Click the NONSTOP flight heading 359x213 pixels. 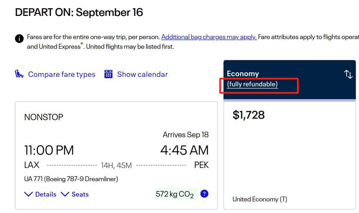tap(44, 117)
